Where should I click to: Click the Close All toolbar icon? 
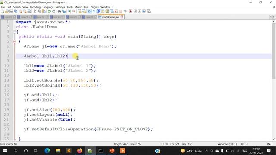point(25,12)
